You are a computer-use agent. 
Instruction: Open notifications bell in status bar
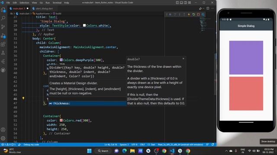tap(213, 145)
